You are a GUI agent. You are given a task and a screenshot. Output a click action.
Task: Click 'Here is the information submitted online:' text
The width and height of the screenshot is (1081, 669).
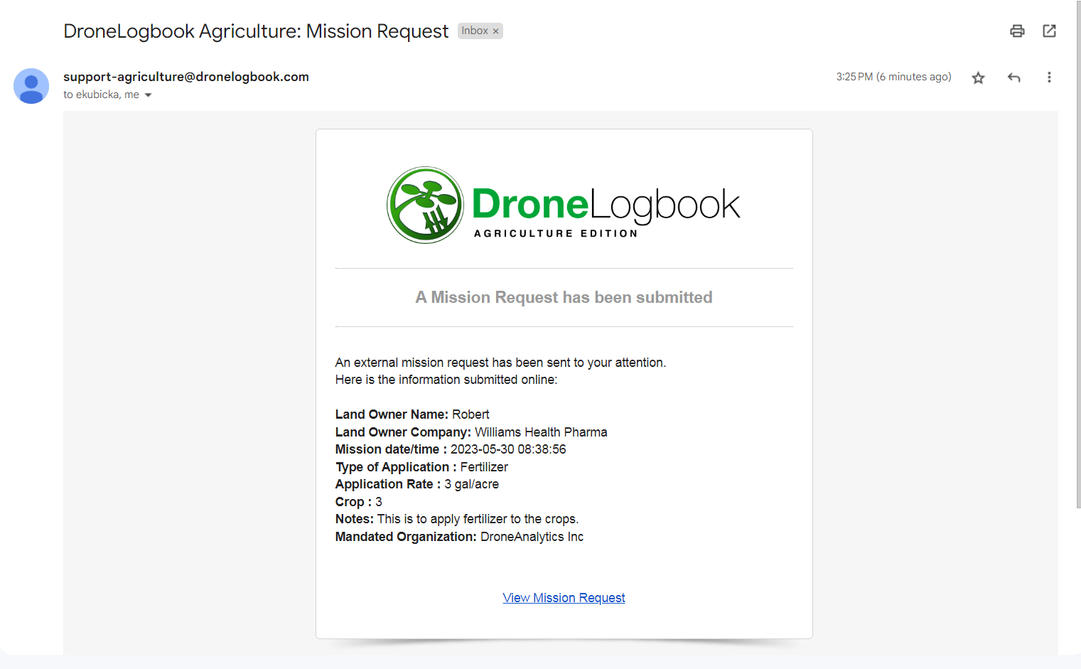click(x=446, y=380)
